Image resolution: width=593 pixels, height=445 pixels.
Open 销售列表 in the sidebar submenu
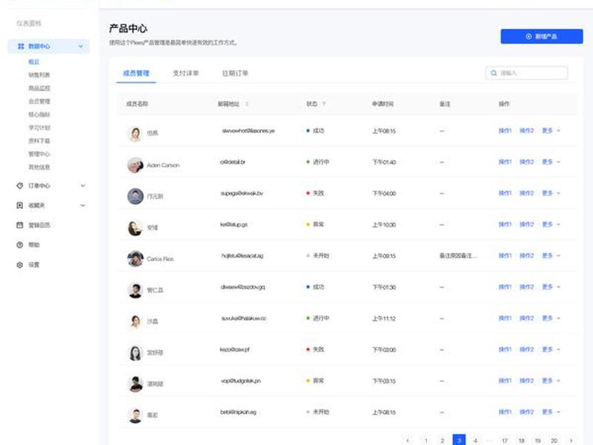click(39, 75)
